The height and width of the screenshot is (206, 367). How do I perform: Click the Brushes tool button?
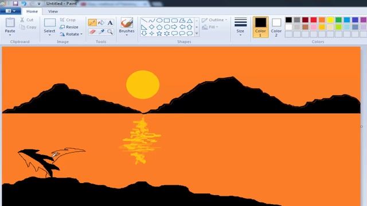pos(127,25)
